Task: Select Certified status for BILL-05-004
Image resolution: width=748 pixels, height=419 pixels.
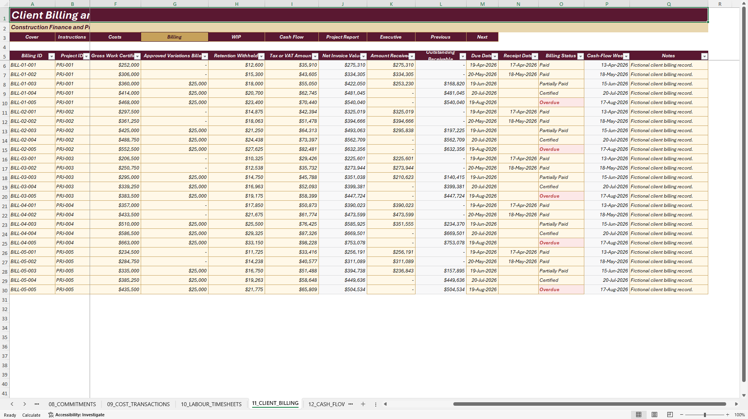Action: click(x=561, y=280)
